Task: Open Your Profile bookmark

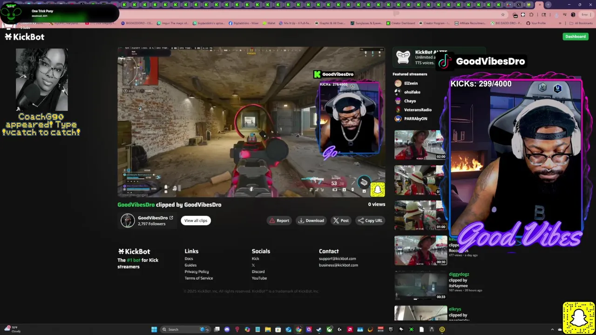Action: point(536,23)
